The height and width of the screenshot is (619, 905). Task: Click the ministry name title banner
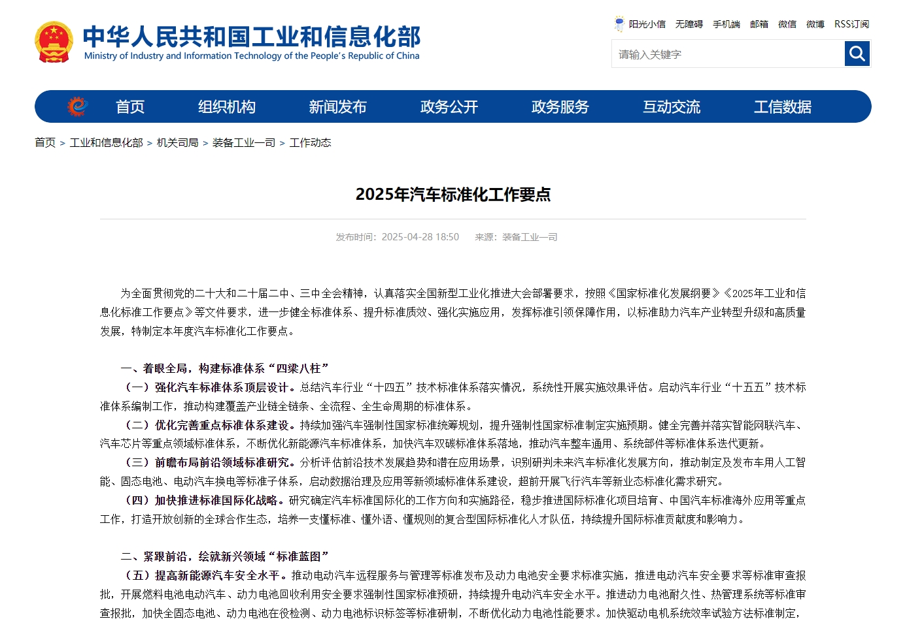[x=252, y=36]
